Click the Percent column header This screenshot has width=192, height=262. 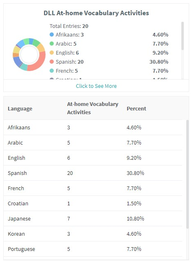(x=136, y=108)
